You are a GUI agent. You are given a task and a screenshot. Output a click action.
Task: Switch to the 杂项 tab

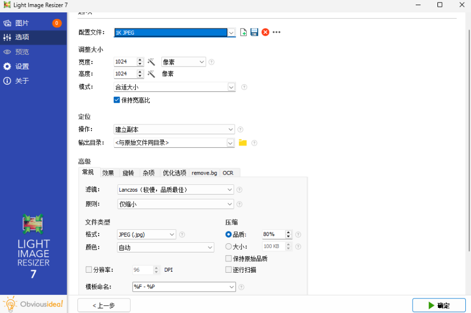click(149, 173)
